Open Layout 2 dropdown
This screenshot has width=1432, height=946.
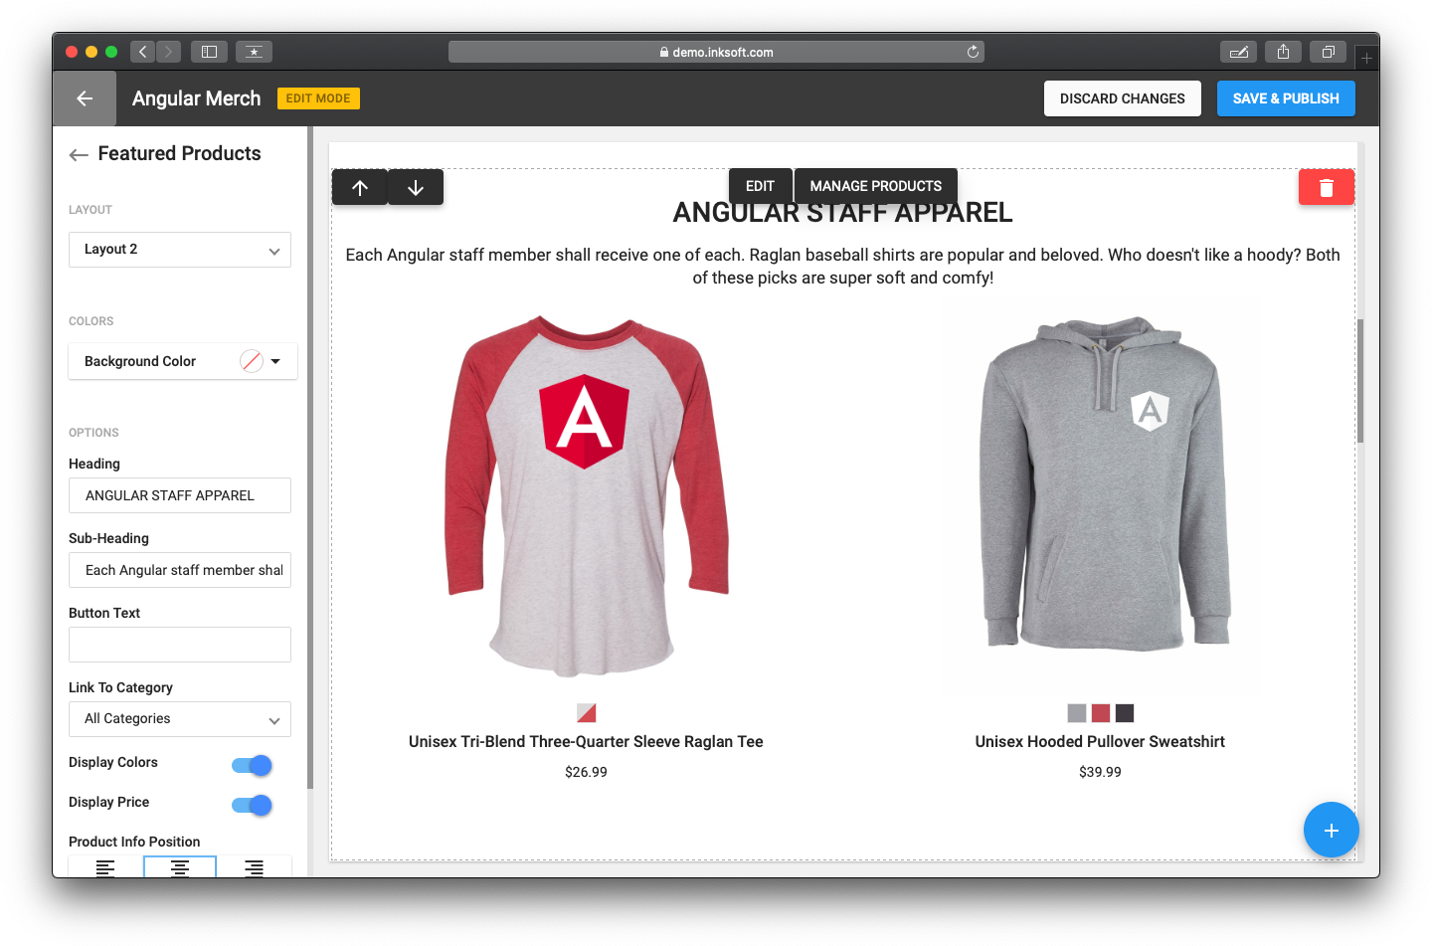(180, 250)
